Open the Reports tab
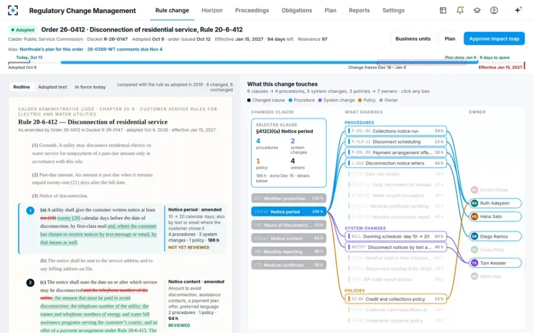This screenshot has height=333, width=533. [359, 10]
